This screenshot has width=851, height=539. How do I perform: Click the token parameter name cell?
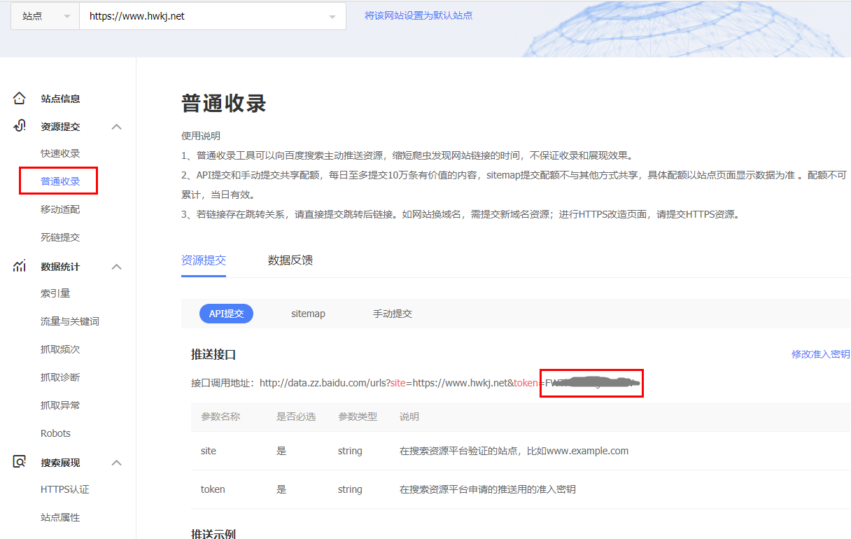click(x=213, y=489)
